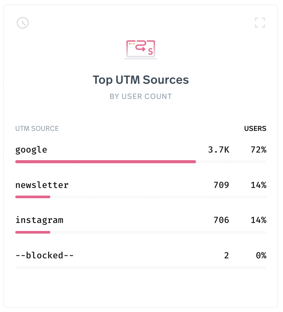The width and height of the screenshot is (283, 312).
Task: Click the google pink progress bar
Action: pyautogui.click(x=106, y=162)
